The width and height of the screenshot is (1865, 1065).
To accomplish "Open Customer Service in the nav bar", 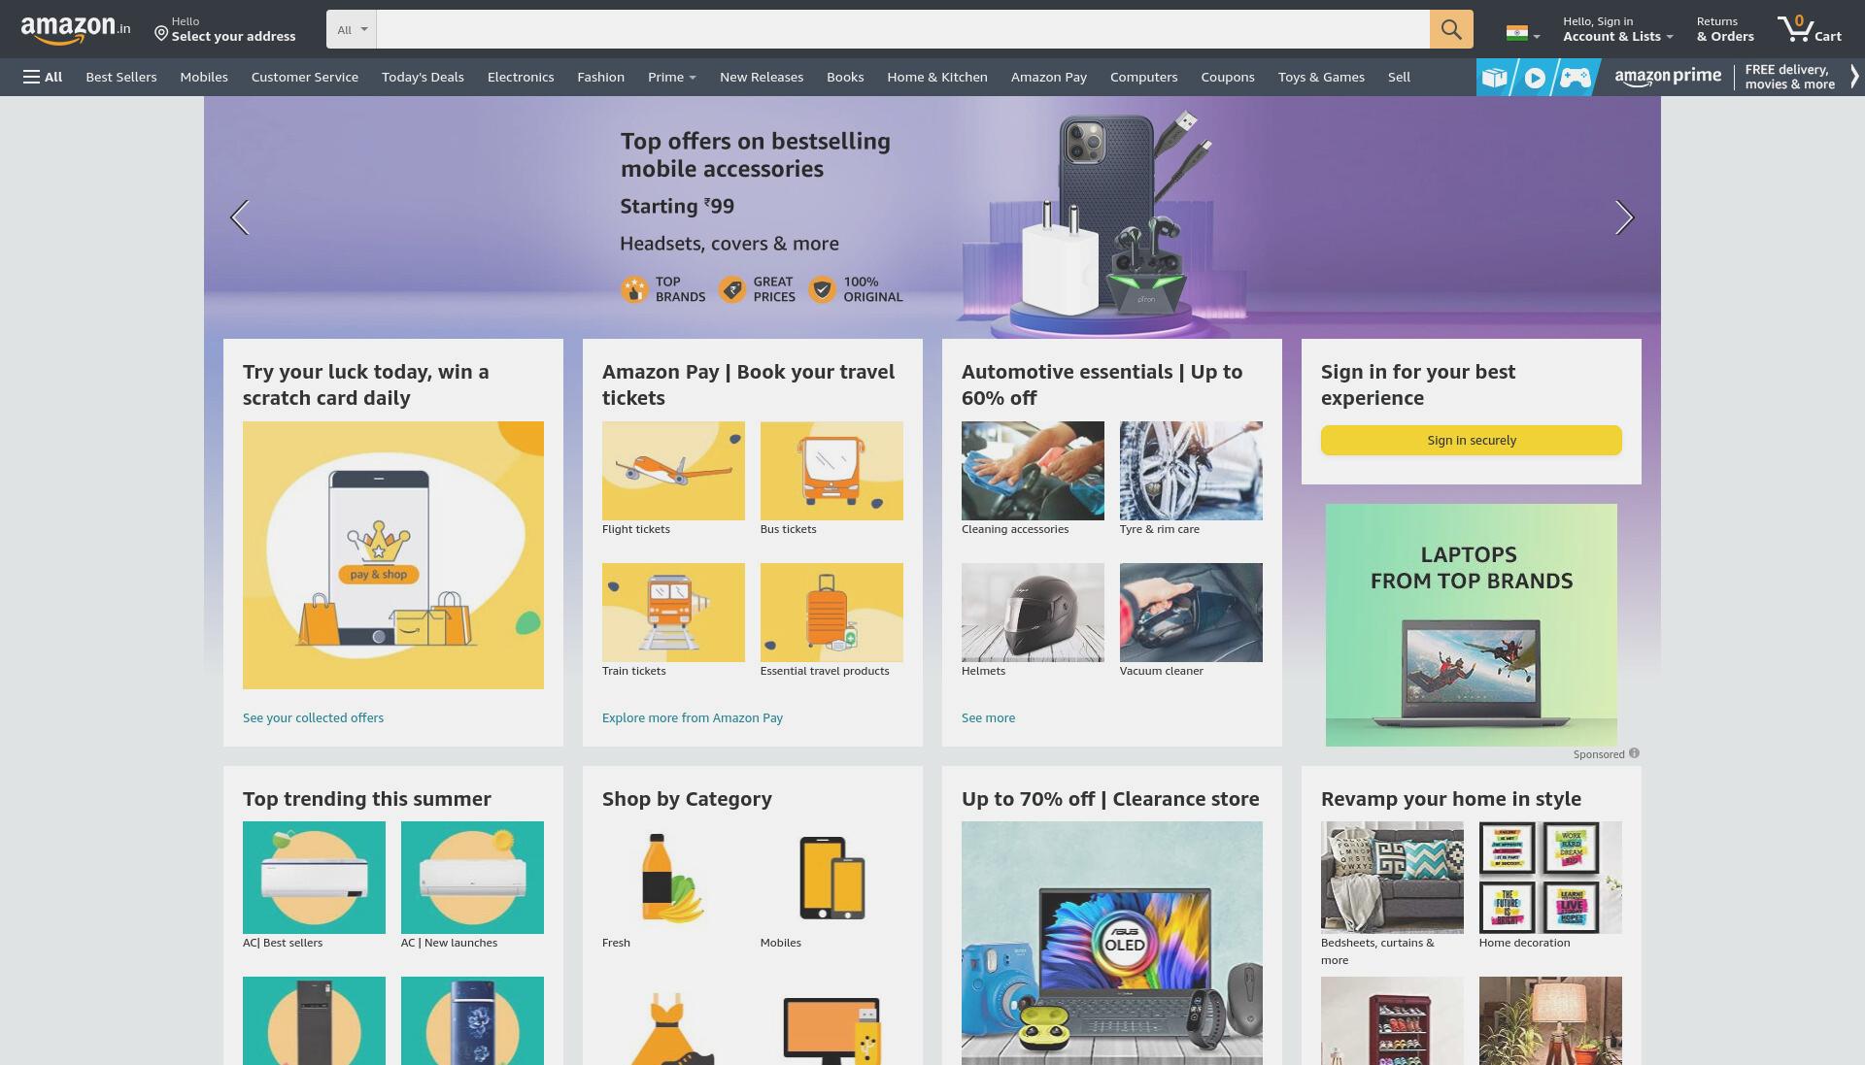I will tap(305, 77).
